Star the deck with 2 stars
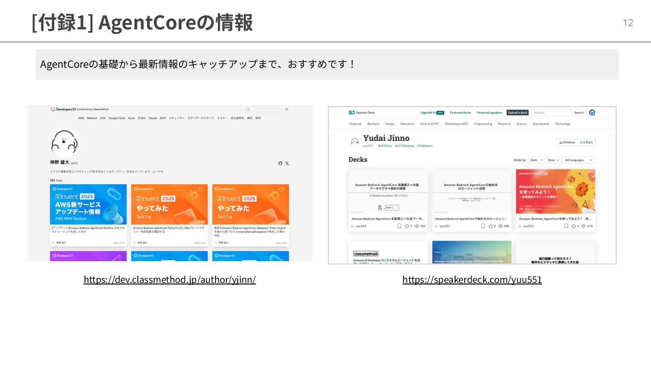The image size is (651, 366). click(491, 226)
